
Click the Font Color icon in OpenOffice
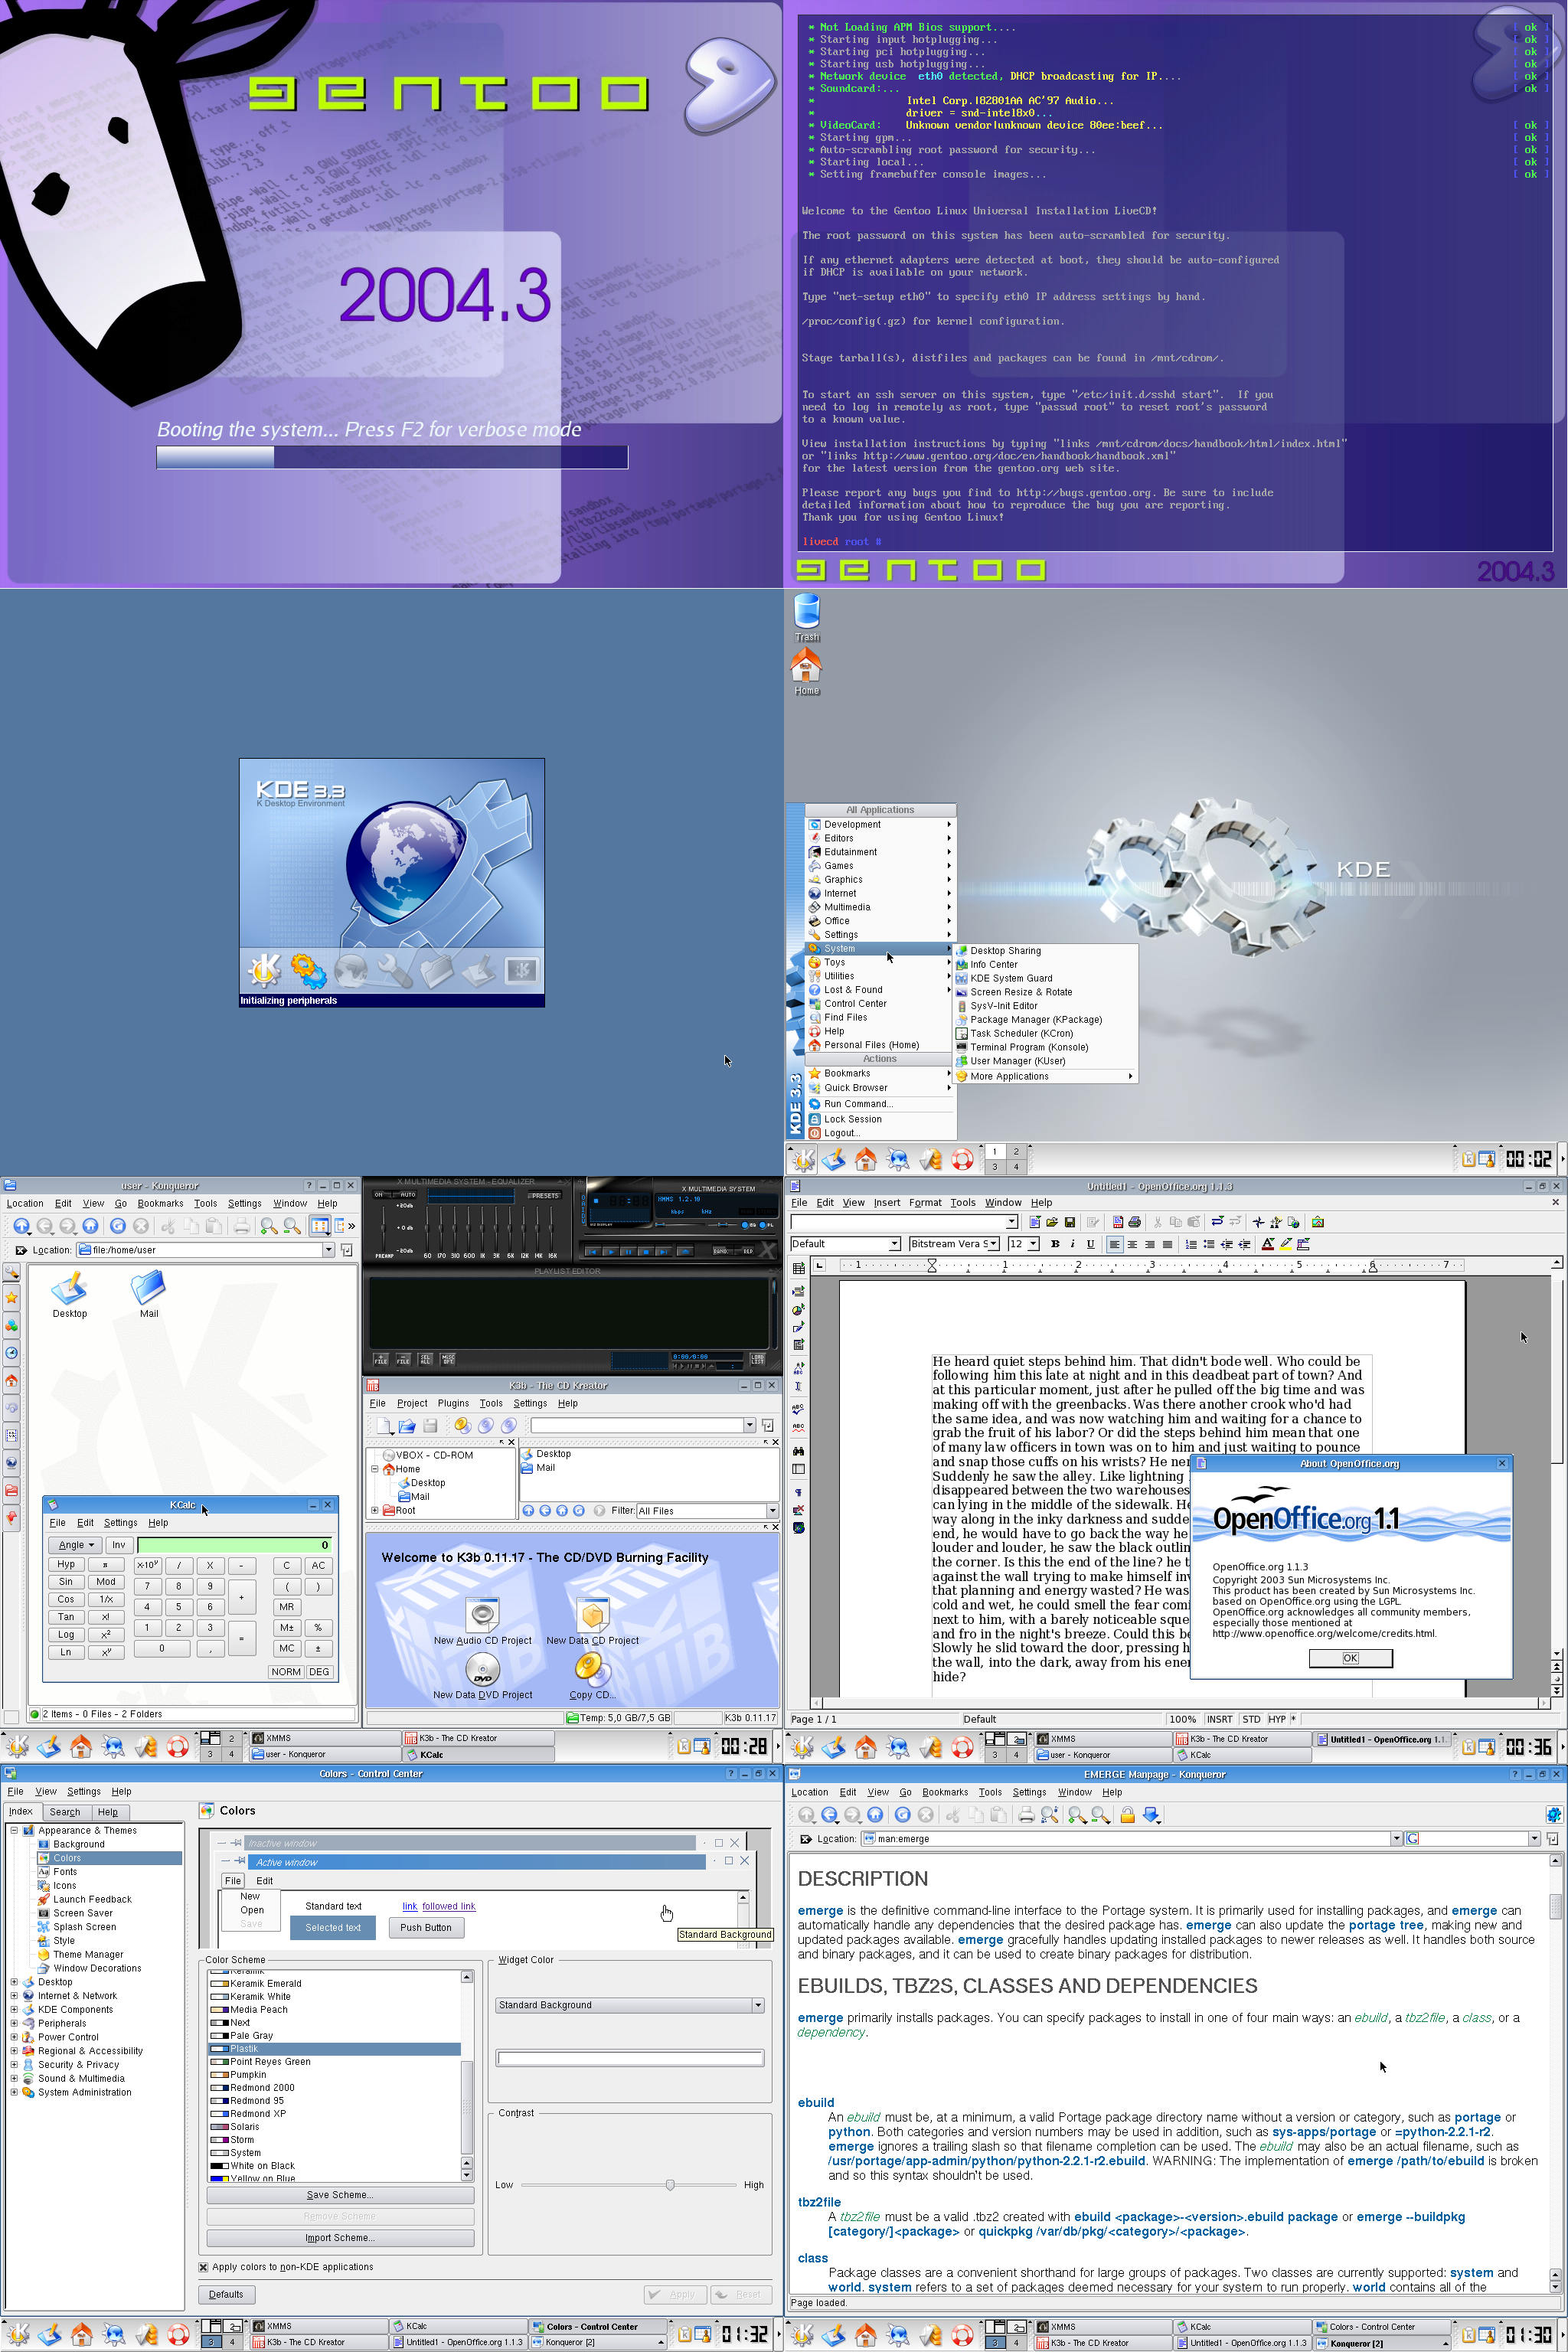1268,1244
